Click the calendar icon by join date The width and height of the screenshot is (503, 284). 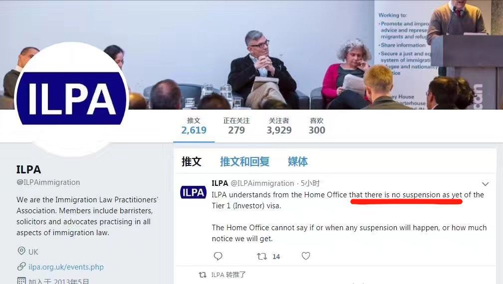pos(21,281)
